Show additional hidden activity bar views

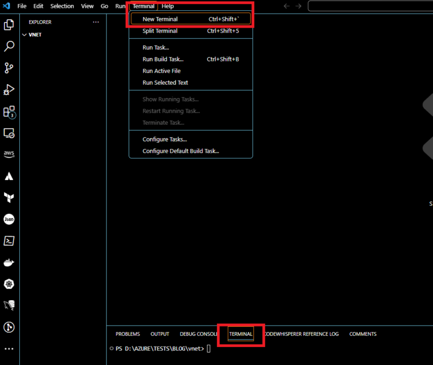pyautogui.click(x=9, y=348)
